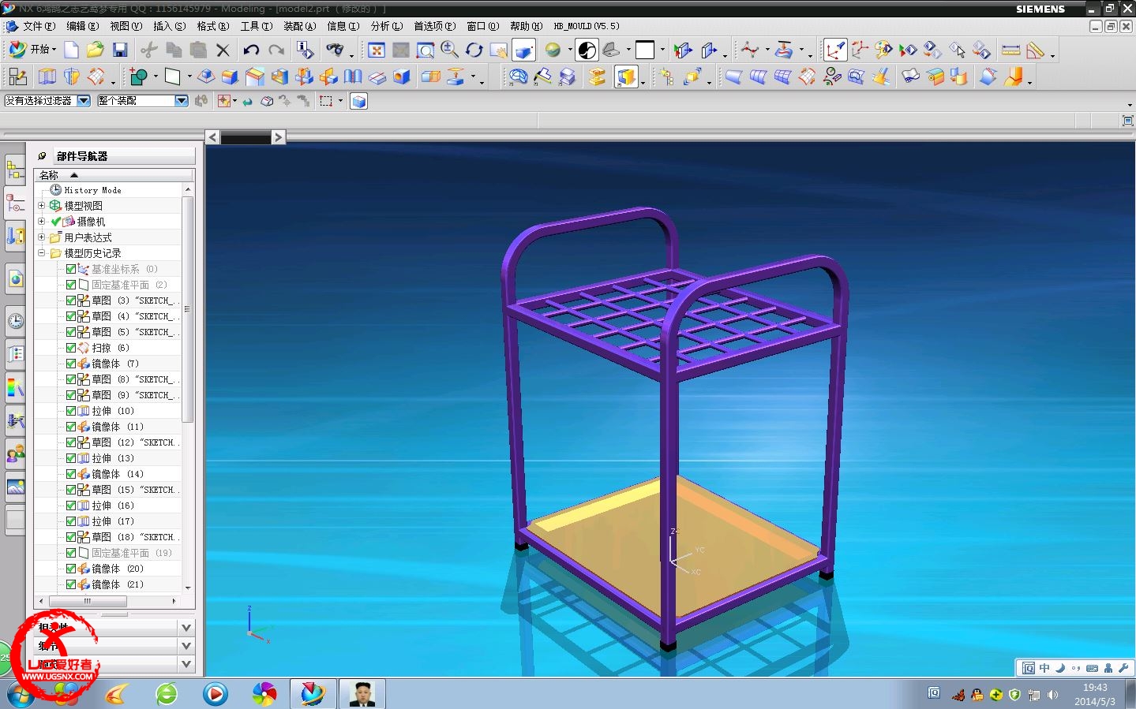Collapse the 模型历史记录 tree node
The width and height of the screenshot is (1136, 709).
click(x=42, y=253)
